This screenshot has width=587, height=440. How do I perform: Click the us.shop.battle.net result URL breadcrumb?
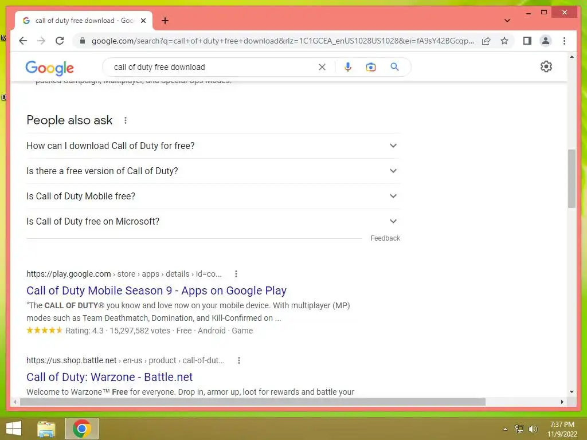coord(126,360)
